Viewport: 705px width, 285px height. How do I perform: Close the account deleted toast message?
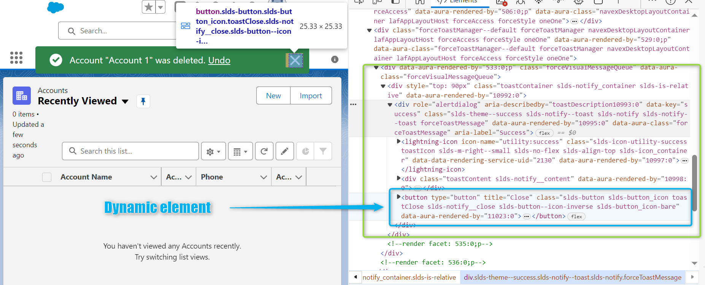(295, 60)
